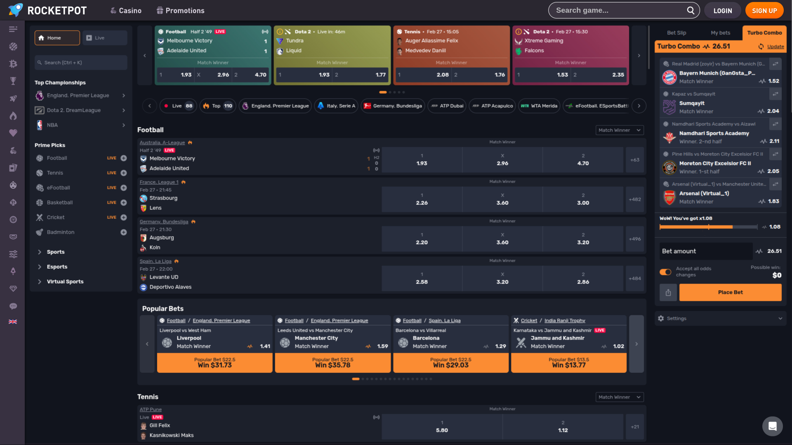Click the diamond VIP sidebar icon
Image resolution: width=792 pixels, height=445 pixels.
click(x=13, y=288)
